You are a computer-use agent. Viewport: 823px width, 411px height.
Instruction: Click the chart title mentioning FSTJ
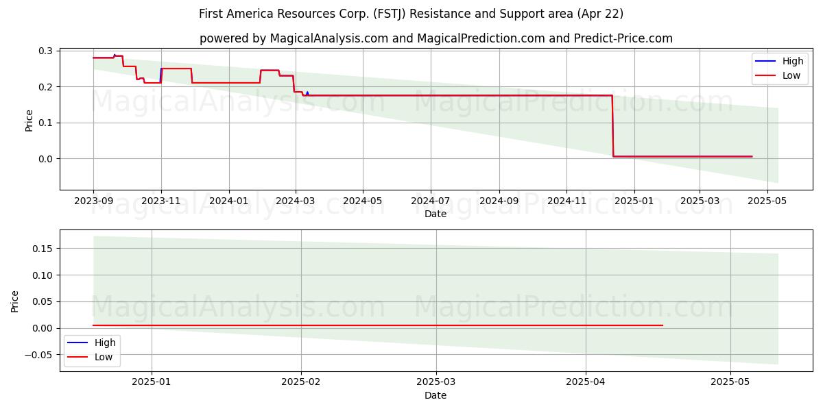pos(411,14)
